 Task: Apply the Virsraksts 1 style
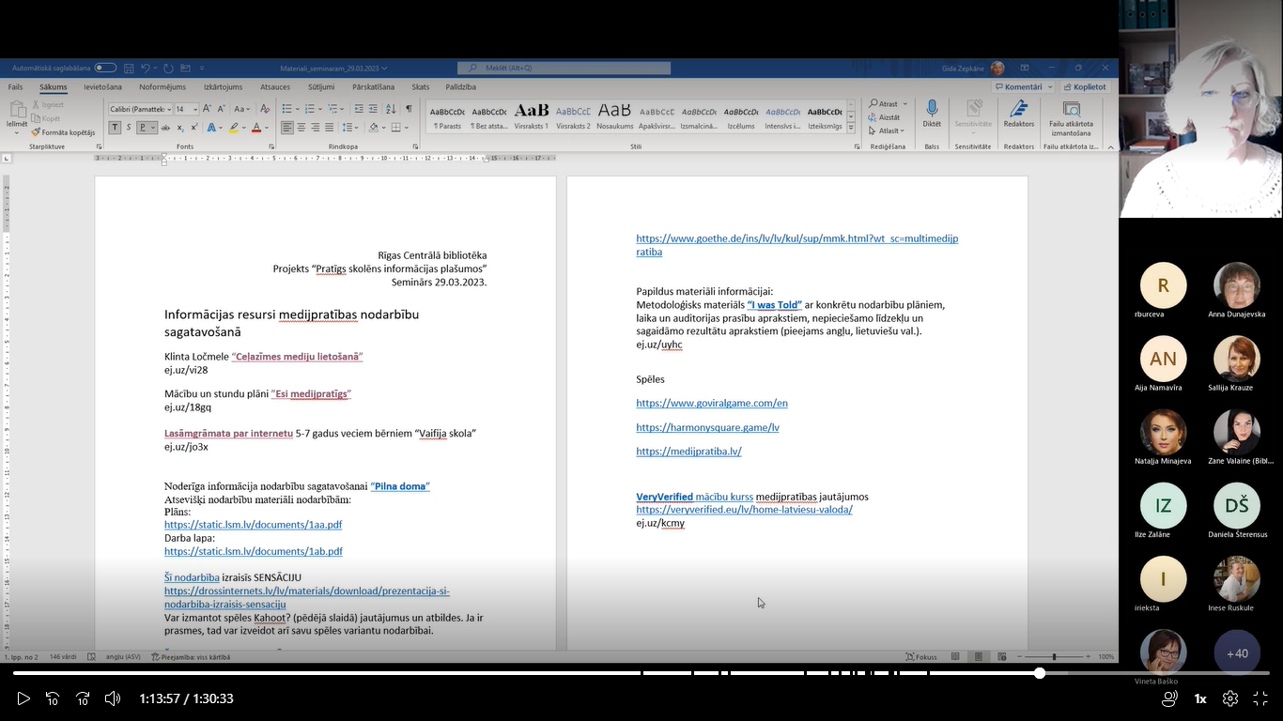tap(532, 116)
